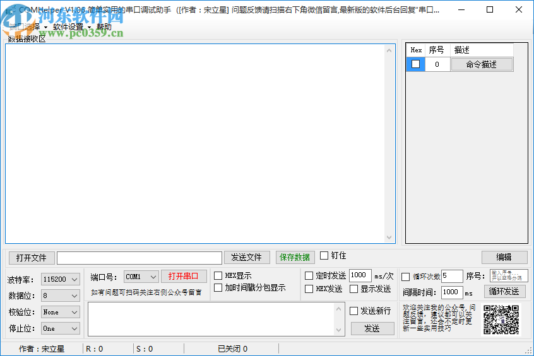This screenshot has width=534, height=356.
Task: Click the R : 0 status bar counter
Action: [94, 349]
